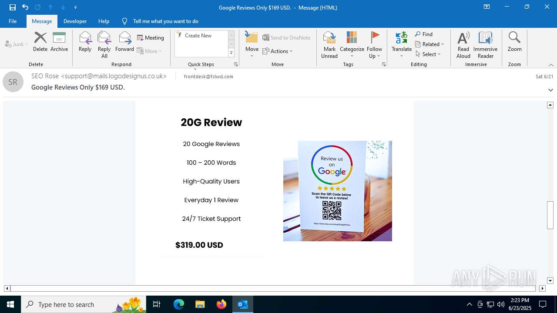Reply to SEO Rose
This screenshot has height=313, width=557.
pos(85,42)
